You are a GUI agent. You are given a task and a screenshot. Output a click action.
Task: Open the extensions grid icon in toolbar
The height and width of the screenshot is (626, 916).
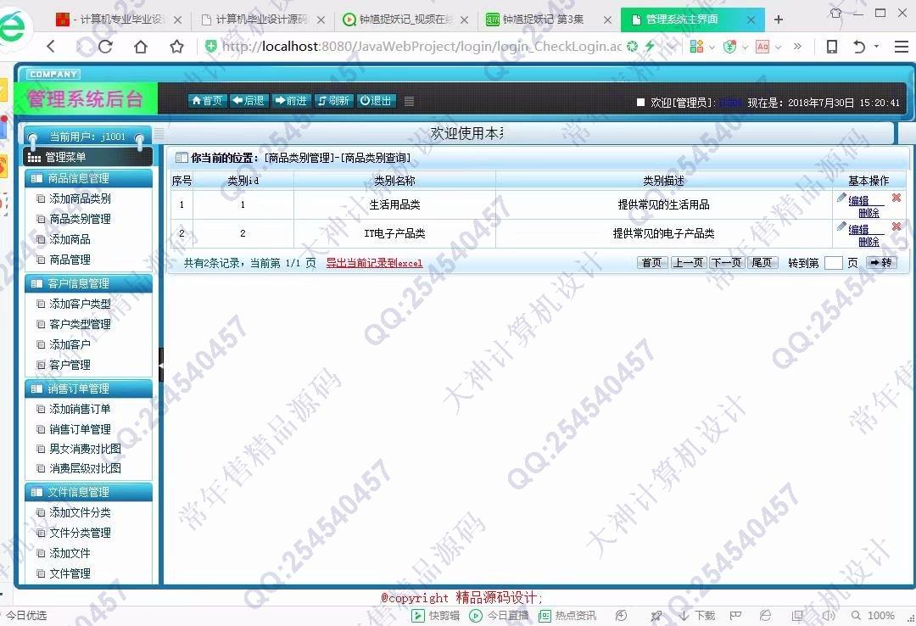[696, 46]
